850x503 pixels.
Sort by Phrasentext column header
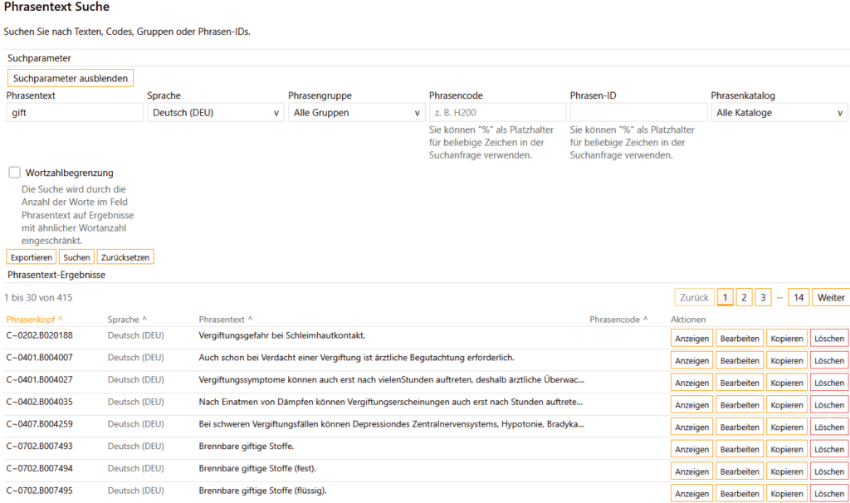pos(226,320)
